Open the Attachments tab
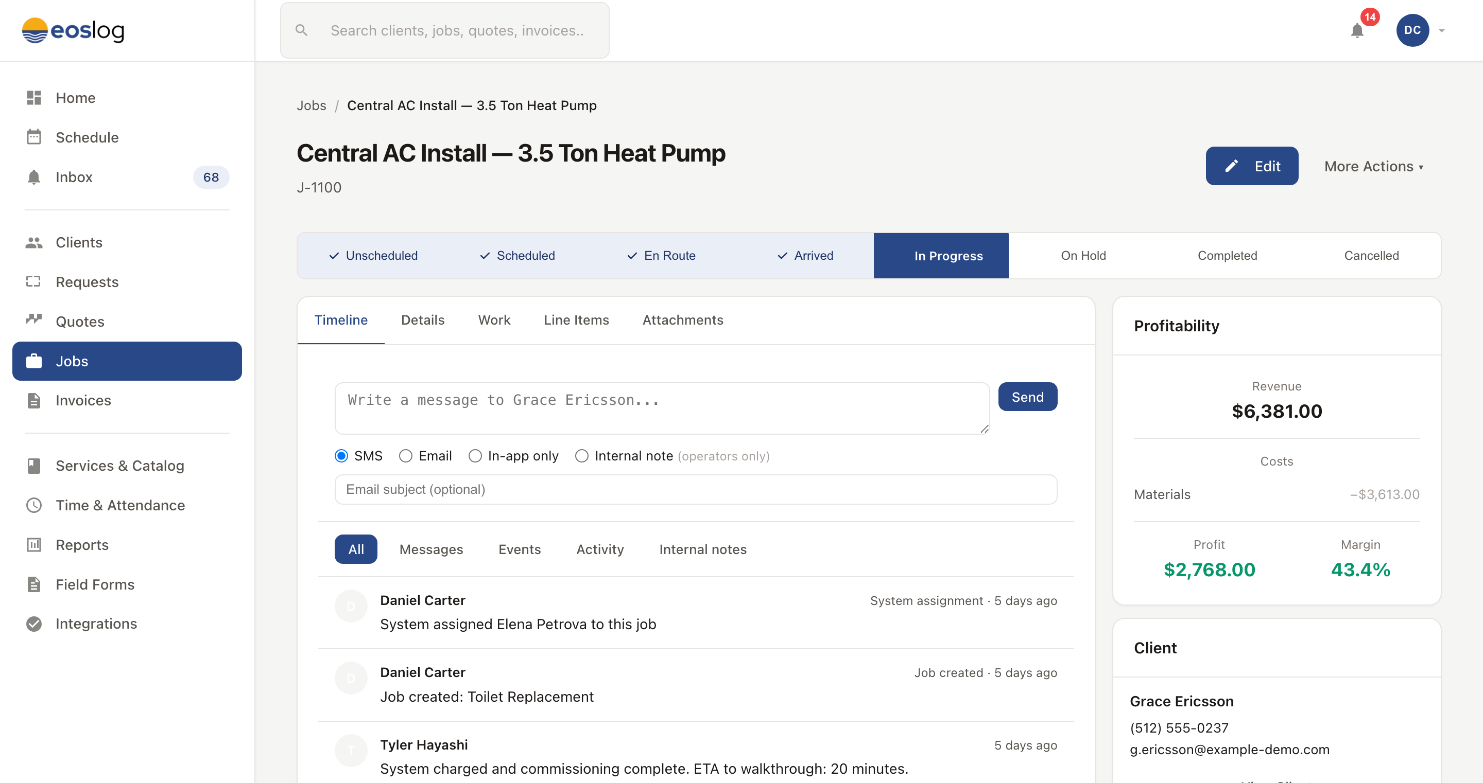Image resolution: width=1483 pixels, height=783 pixels. click(683, 321)
